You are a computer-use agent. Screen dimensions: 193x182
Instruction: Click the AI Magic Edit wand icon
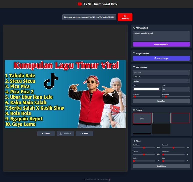pos(134,28)
